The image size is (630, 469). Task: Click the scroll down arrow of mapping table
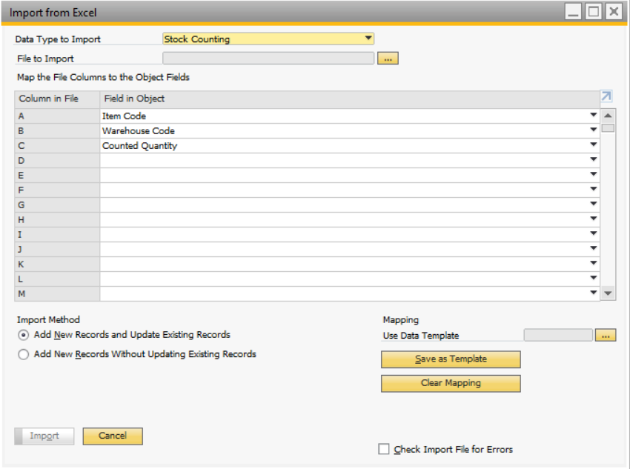(x=608, y=293)
